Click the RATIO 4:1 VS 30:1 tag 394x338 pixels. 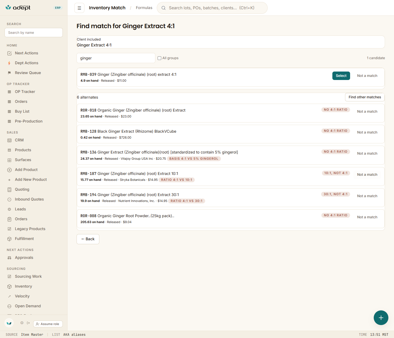[x=187, y=201]
